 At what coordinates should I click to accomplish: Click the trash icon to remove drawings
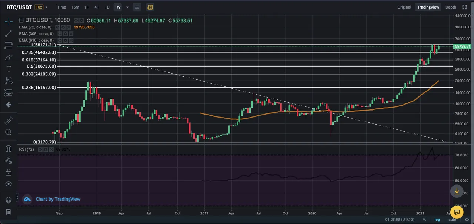(x=9, y=212)
